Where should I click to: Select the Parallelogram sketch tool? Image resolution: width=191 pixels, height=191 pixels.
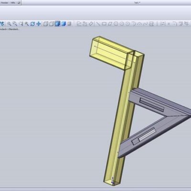click(x=110, y=24)
